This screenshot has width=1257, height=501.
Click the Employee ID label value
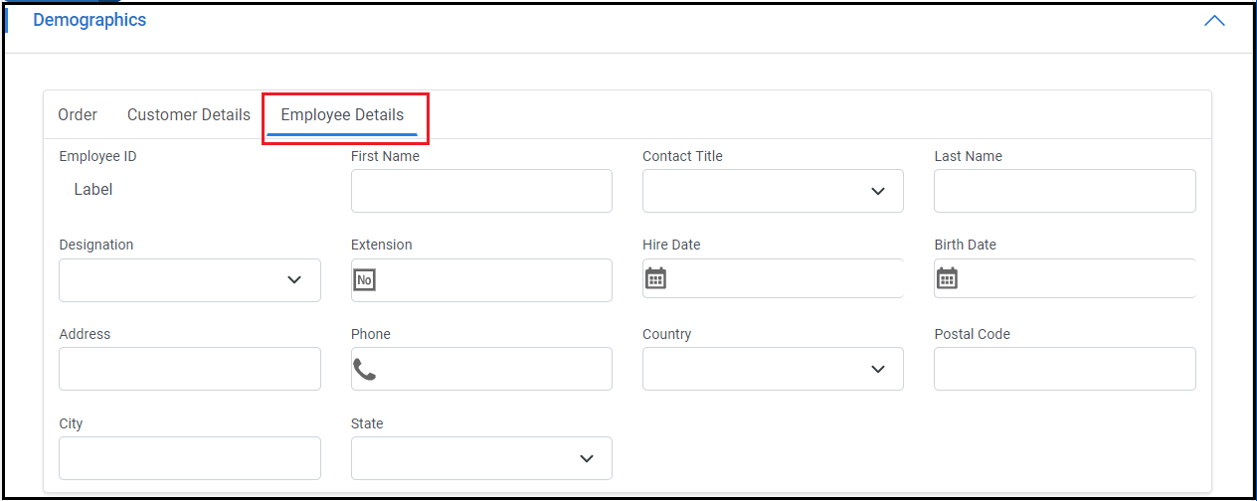[x=93, y=190]
